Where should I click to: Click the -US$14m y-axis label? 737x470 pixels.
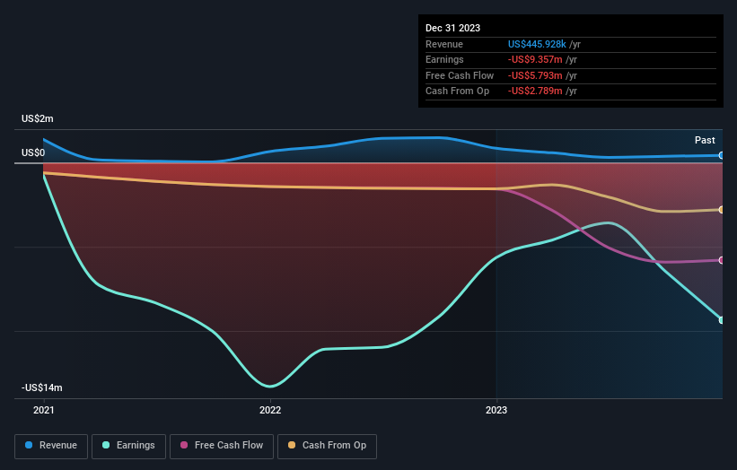(x=42, y=387)
